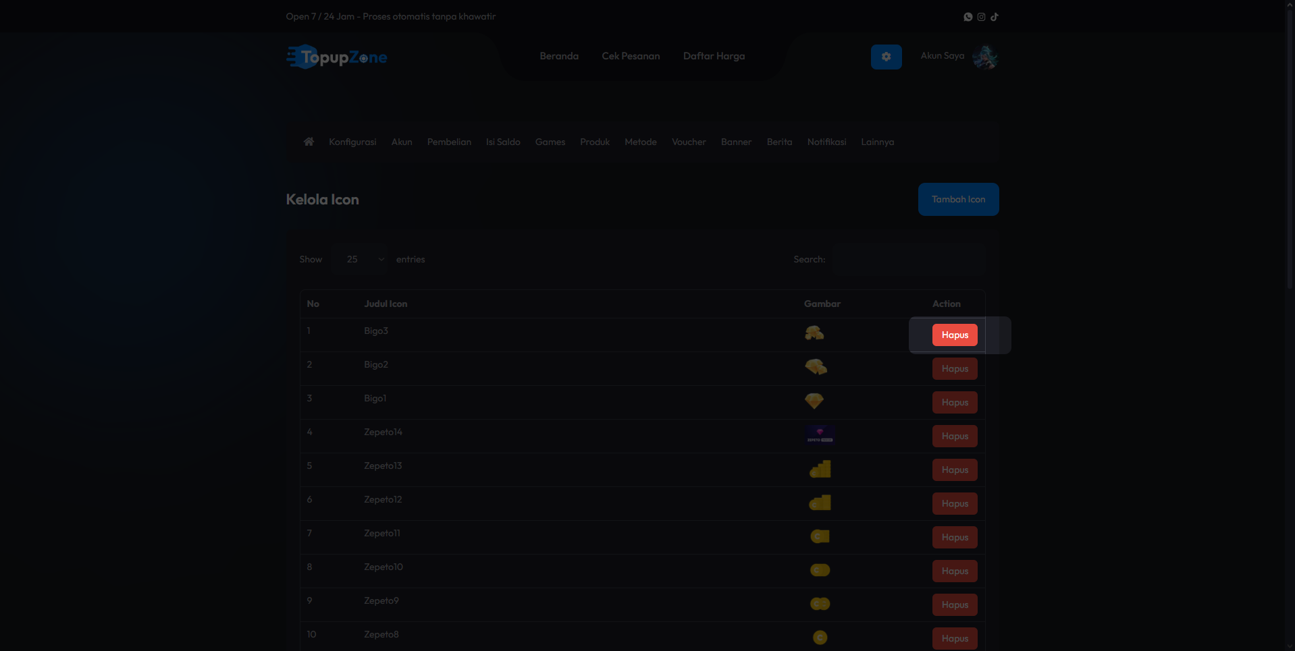Click the user avatar next to Akun Saya
The image size is (1295, 651).
(985, 57)
